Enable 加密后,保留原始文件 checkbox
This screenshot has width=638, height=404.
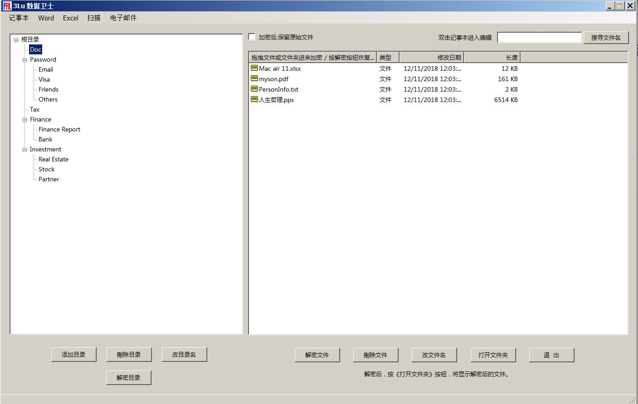(252, 37)
